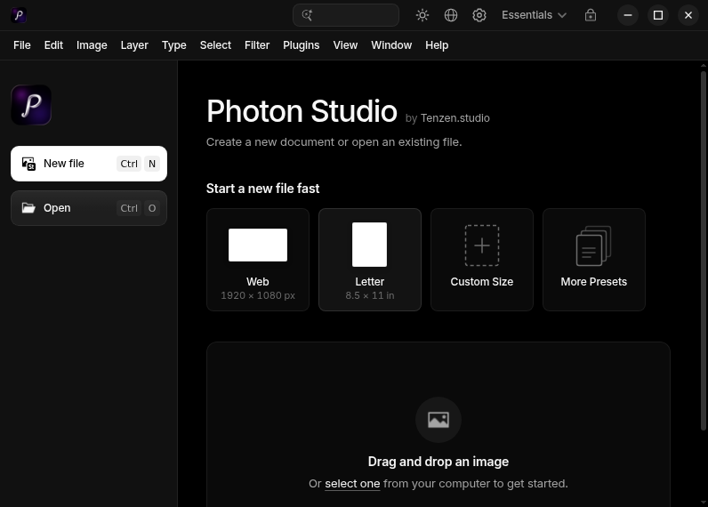Click the folder icon on Open button
Image resolution: width=708 pixels, height=507 pixels.
(x=28, y=207)
